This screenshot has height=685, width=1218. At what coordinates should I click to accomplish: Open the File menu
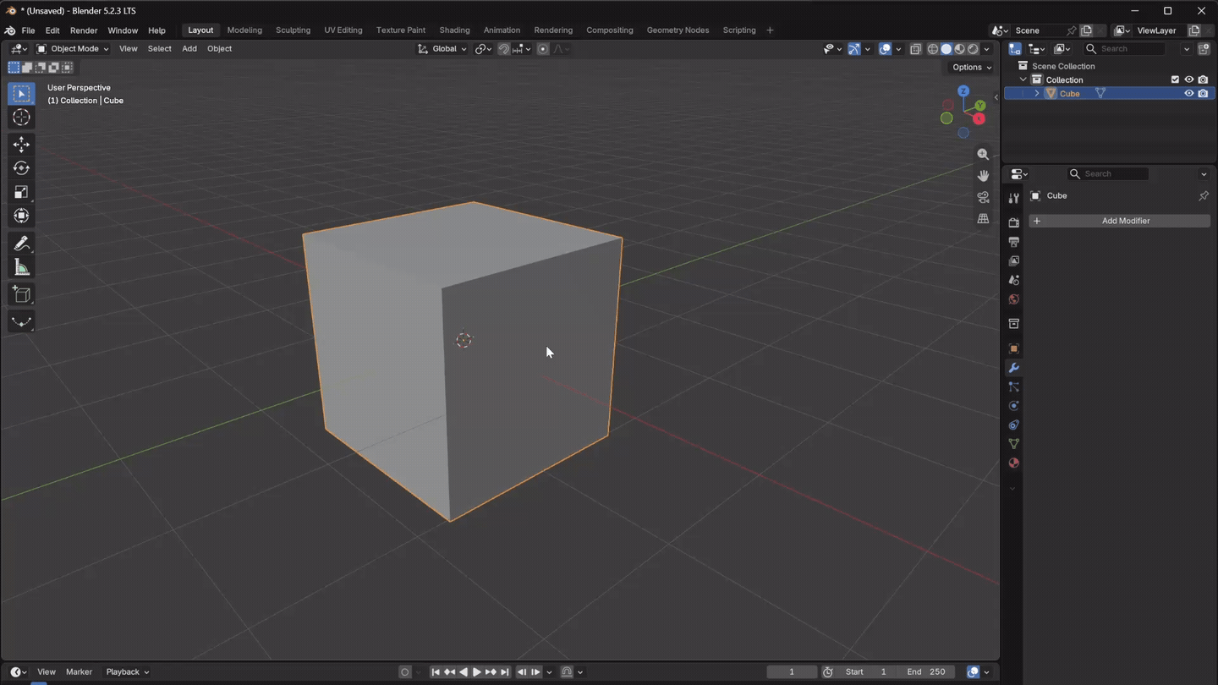tap(28, 30)
